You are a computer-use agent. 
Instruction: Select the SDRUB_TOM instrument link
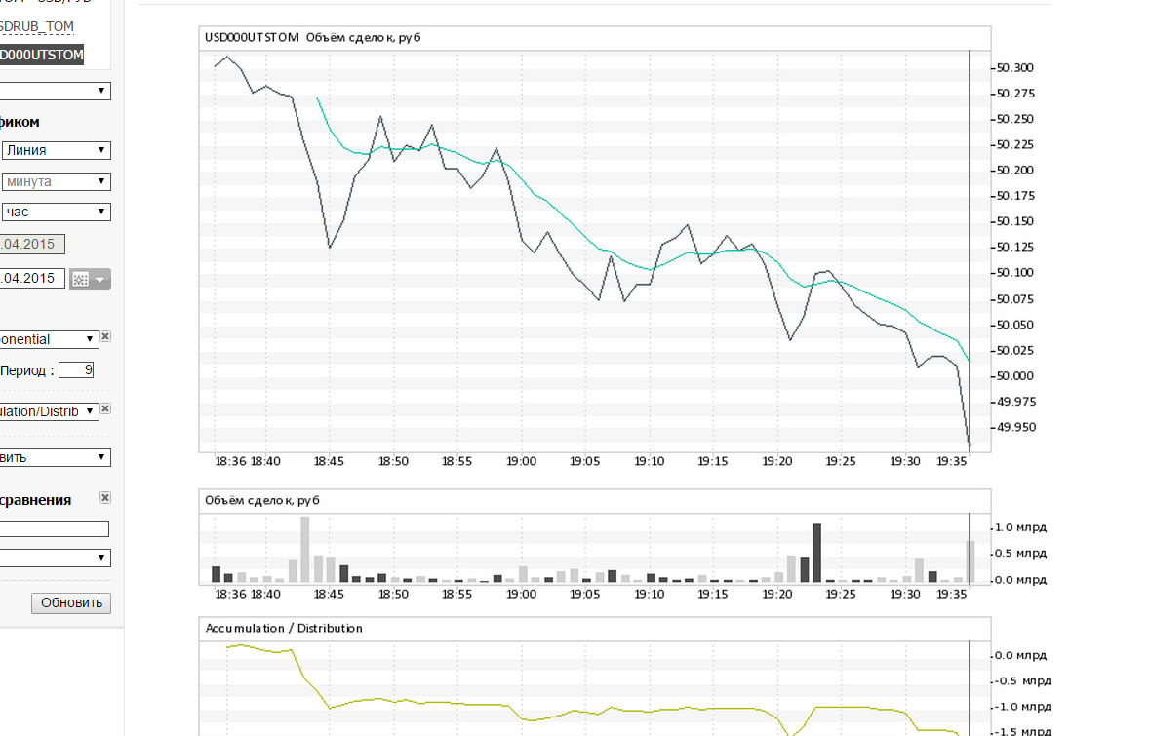point(37,26)
